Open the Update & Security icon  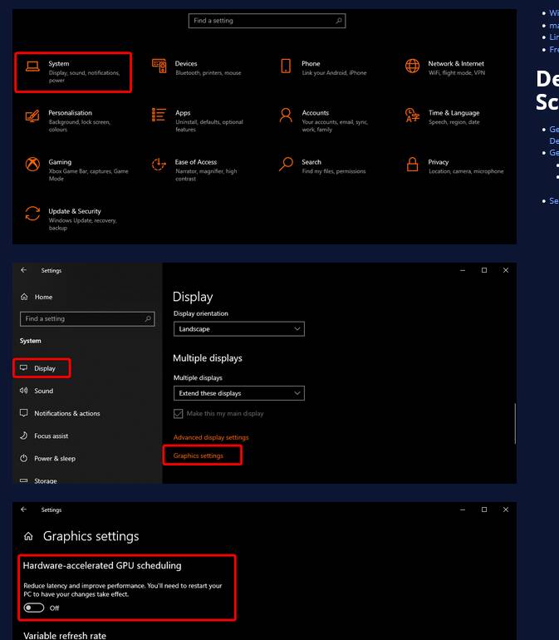coord(32,214)
